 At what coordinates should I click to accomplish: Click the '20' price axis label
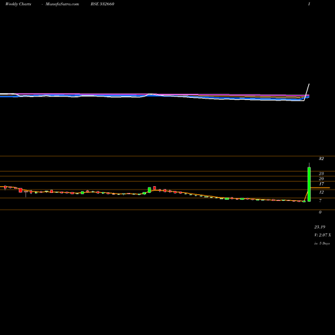tap(321, 179)
